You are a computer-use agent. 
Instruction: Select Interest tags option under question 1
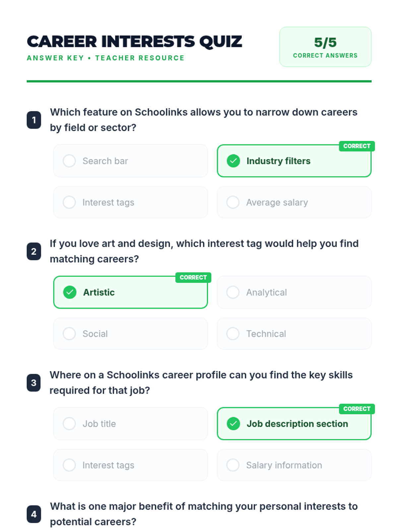(131, 202)
